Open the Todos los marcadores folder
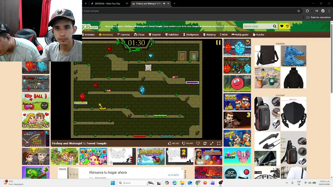The width and height of the screenshot is (333, 187). coord(318,17)
